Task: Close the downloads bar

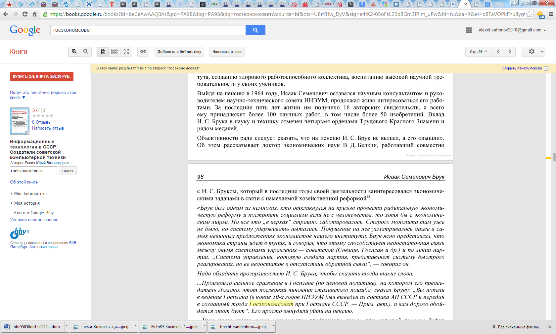Action: [x=550, y=327]
